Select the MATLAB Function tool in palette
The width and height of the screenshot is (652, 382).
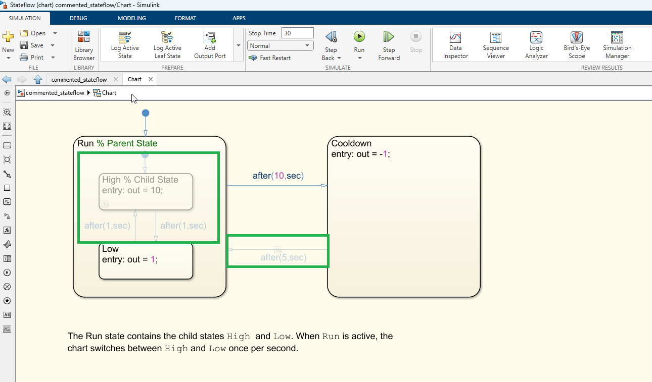coord(7,244)
